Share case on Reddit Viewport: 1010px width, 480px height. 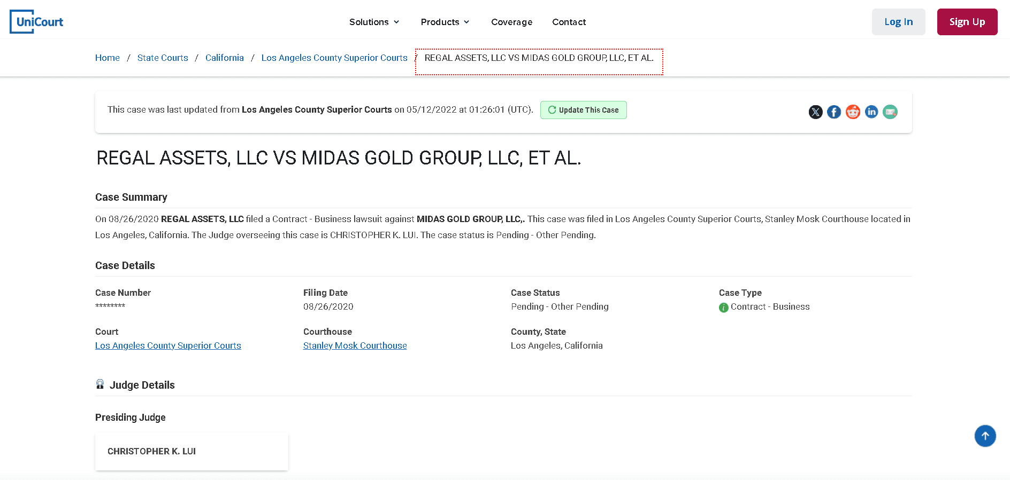tap(853, 112)
